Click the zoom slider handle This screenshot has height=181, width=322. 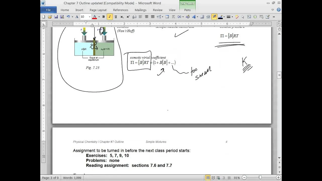(x=260, y=178)
